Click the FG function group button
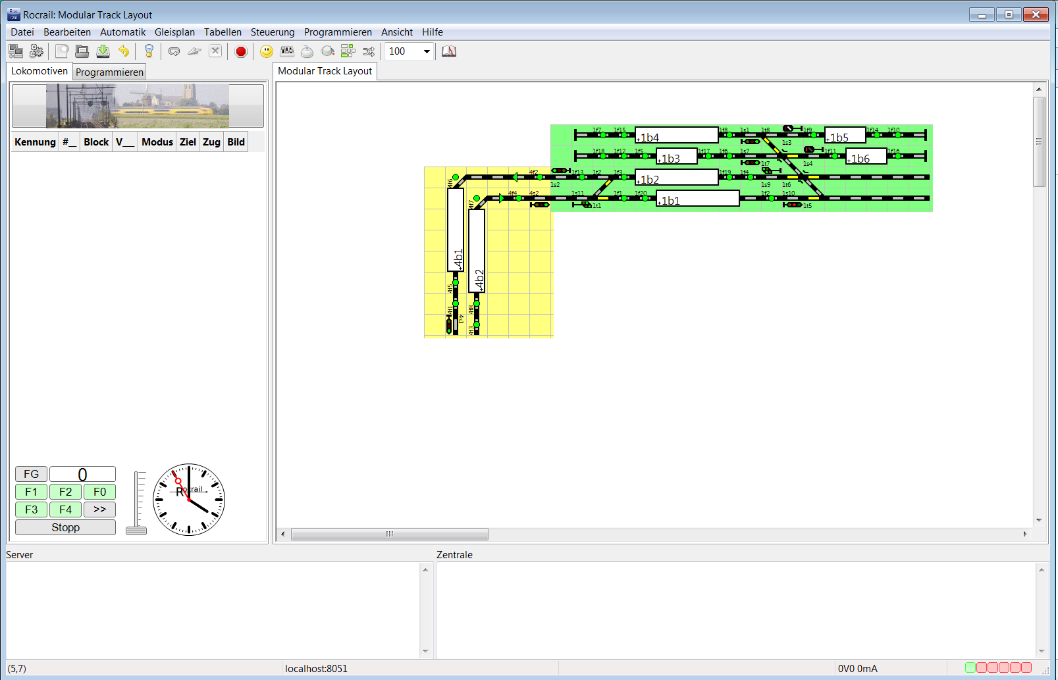Screen dimensions: 1058x680 click(x=31, y=474)
